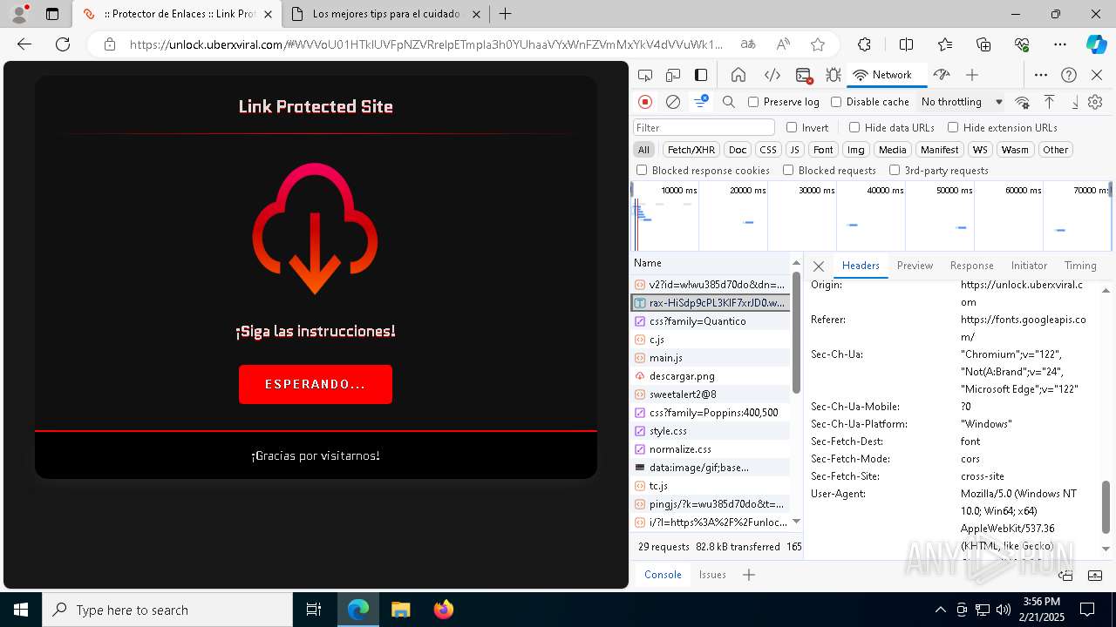Select descargar.png request row
Image resolution: width=1116 pixels, height=627 pixels.
tap(711, 376)
